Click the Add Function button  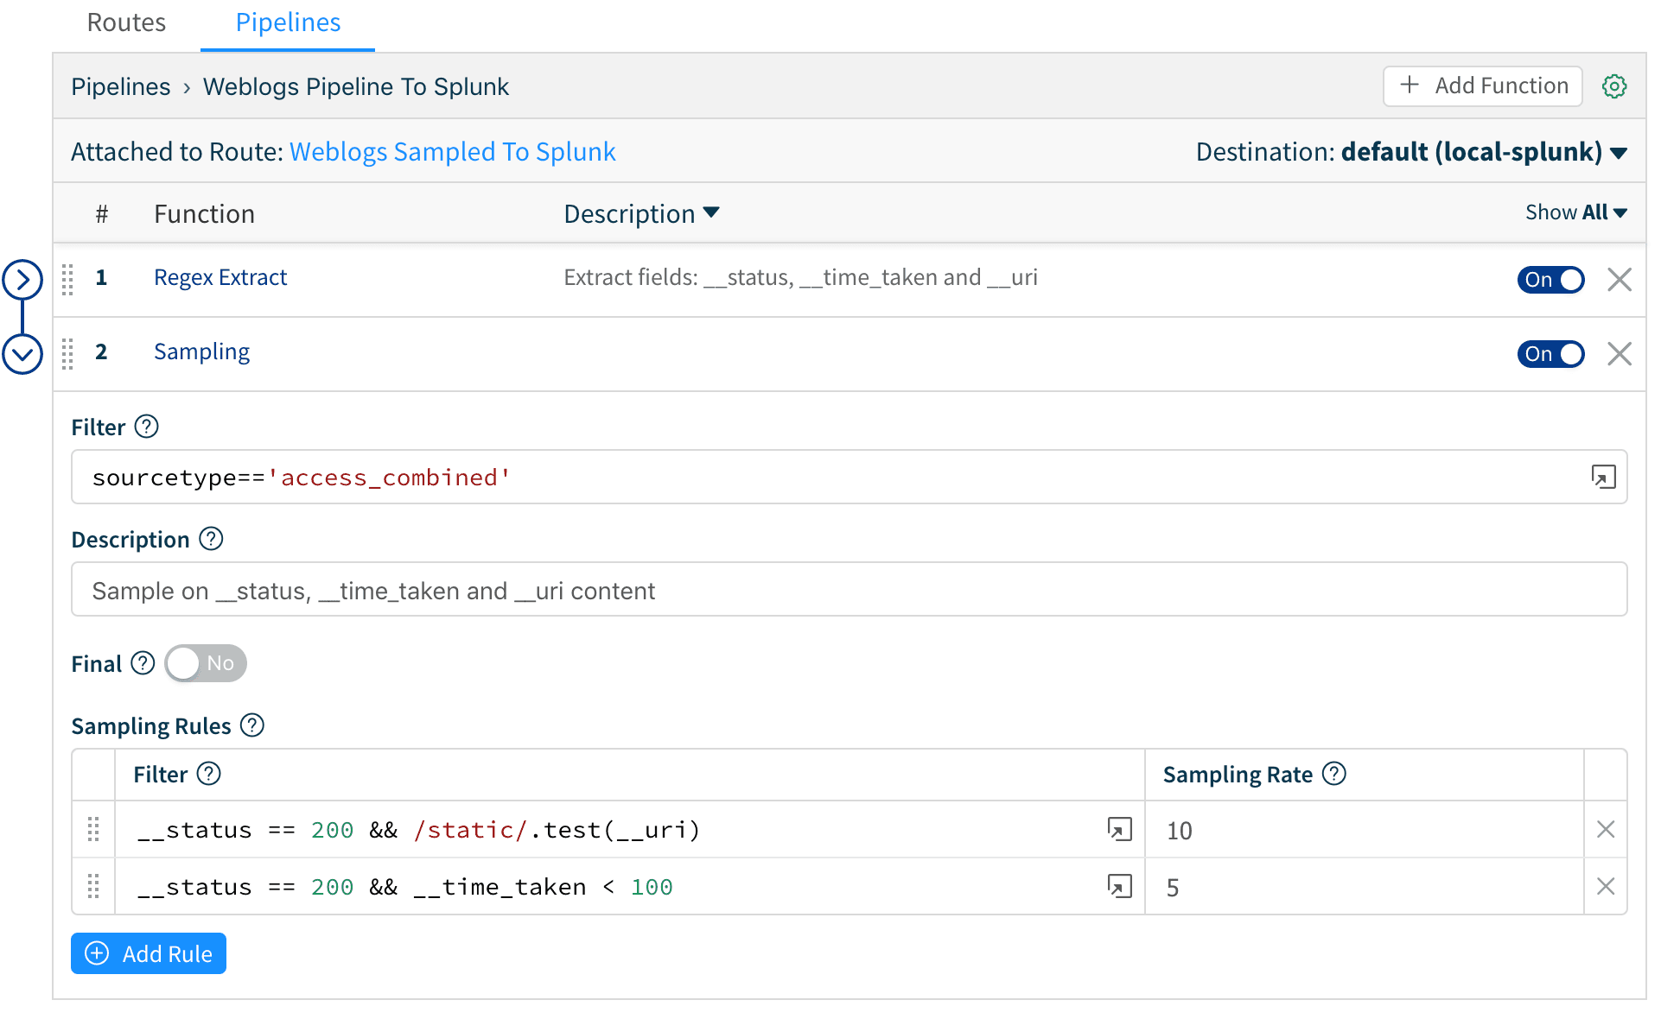[x=1482, y=86]
